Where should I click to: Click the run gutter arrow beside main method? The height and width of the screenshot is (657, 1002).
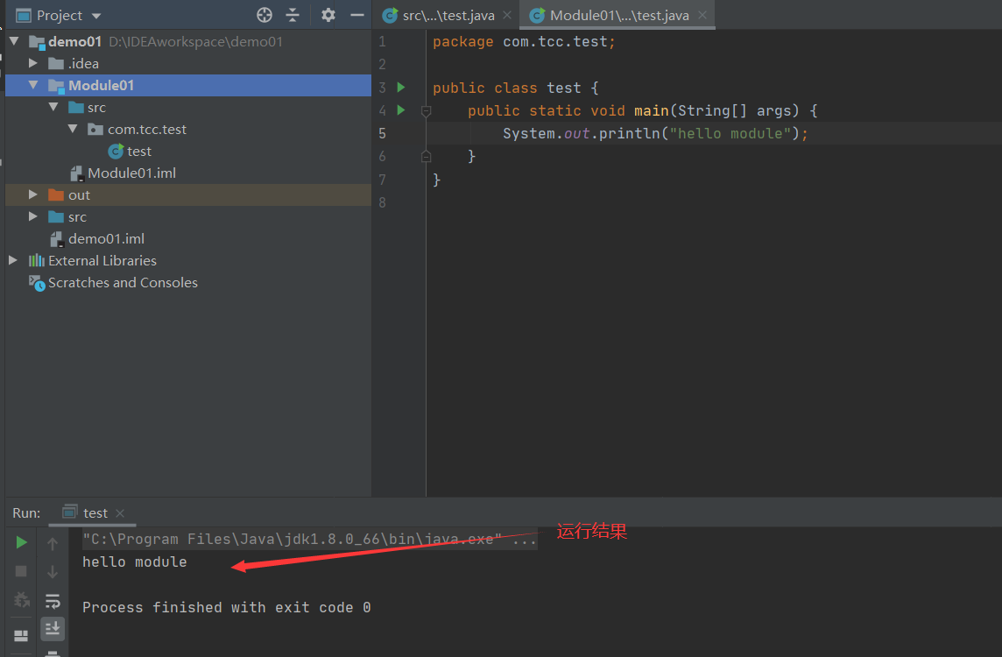[x=401, y=109]
